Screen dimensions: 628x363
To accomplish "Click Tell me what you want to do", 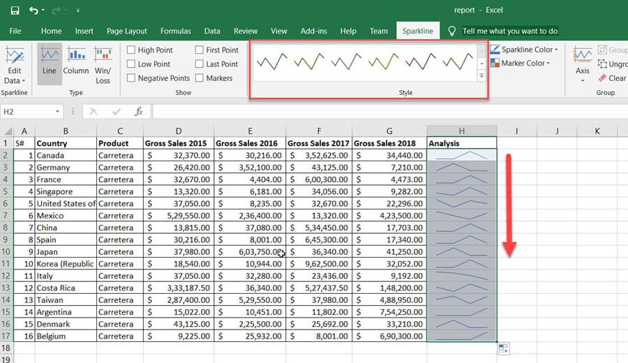I will pyautogui.click(x=509, y=31).
